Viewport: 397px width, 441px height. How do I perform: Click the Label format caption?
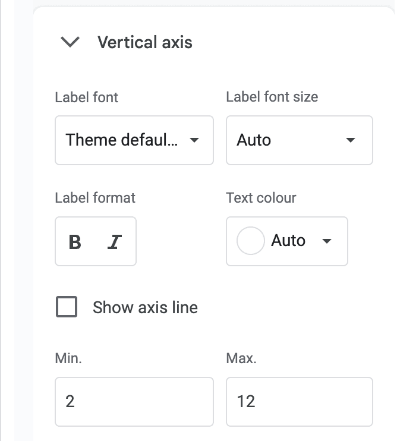click(95, 197)
